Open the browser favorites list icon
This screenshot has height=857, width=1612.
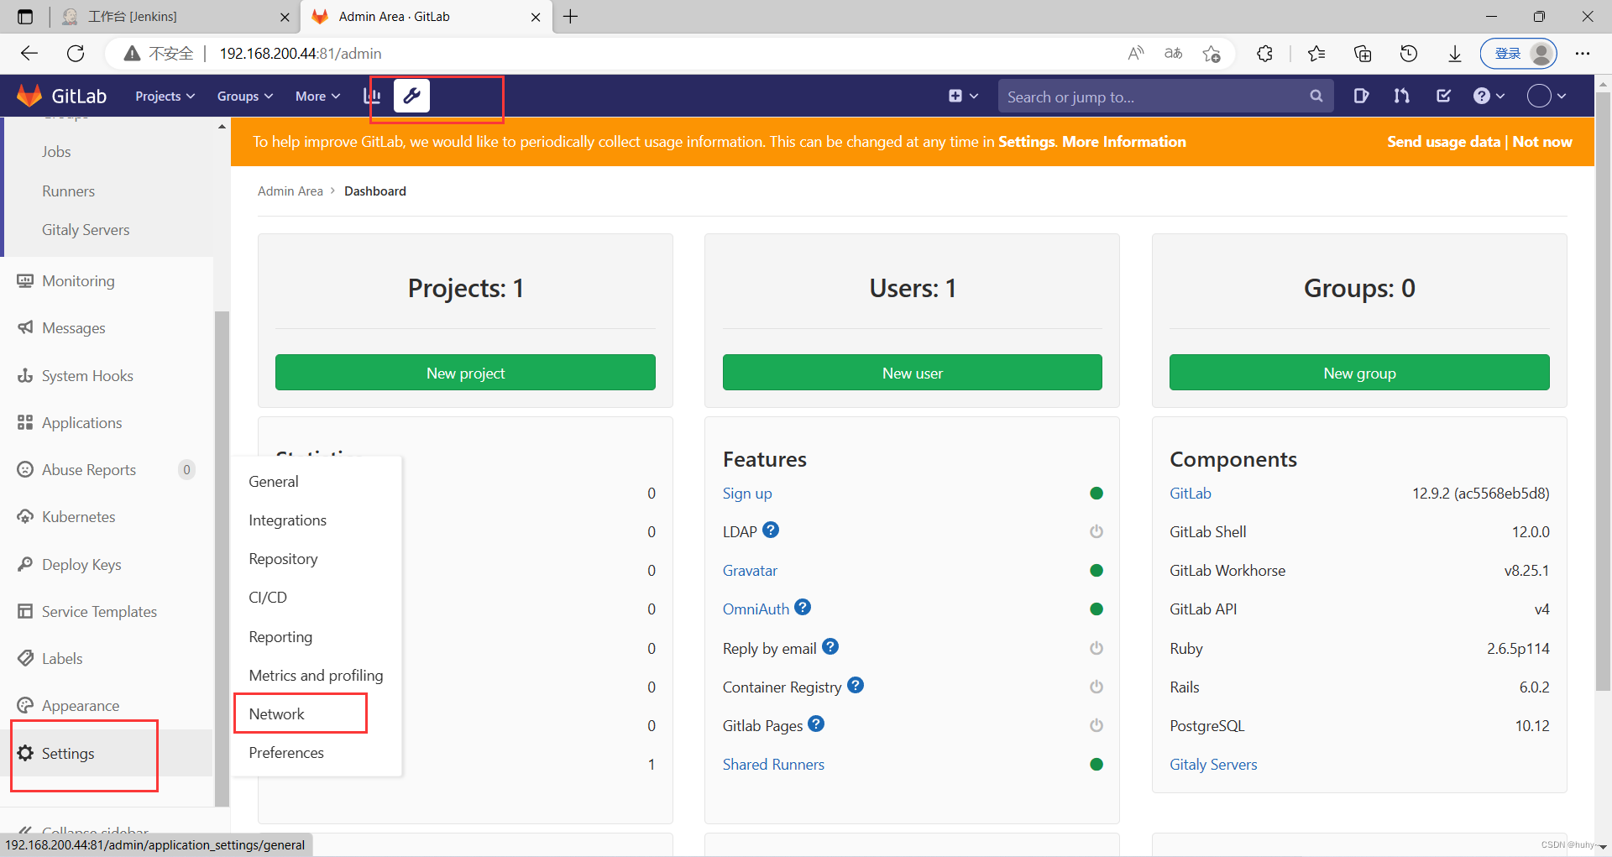point(1316,53)
